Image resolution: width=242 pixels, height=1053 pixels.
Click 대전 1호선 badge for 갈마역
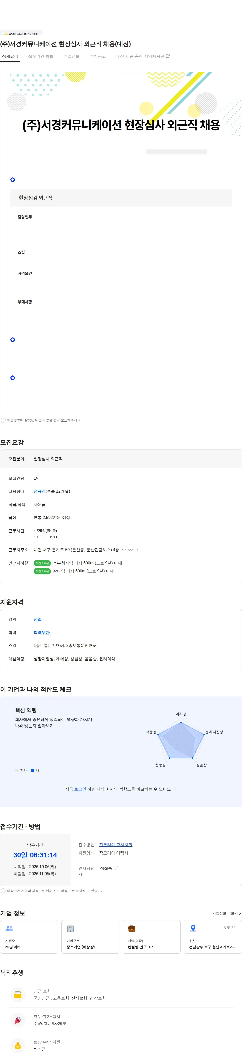[42, 571]
